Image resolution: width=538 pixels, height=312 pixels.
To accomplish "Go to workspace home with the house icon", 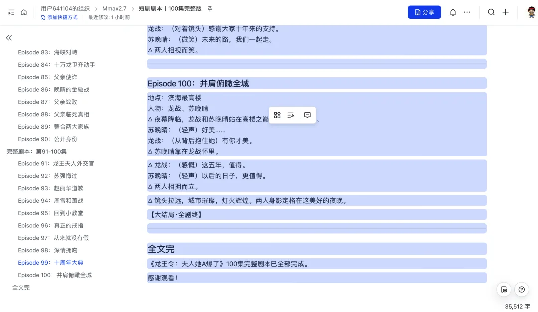I will point(23,12).
